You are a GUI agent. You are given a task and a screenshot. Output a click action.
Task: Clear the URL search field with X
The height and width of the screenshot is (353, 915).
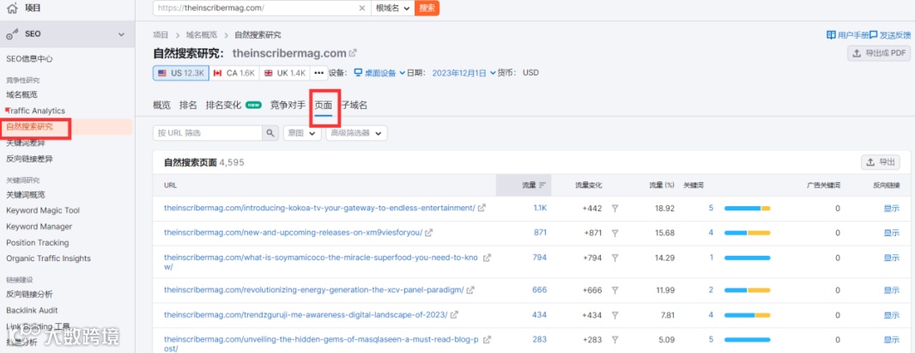362,9
